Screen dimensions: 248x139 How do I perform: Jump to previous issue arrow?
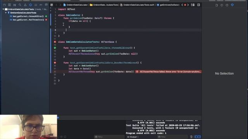tap(182, 5)
